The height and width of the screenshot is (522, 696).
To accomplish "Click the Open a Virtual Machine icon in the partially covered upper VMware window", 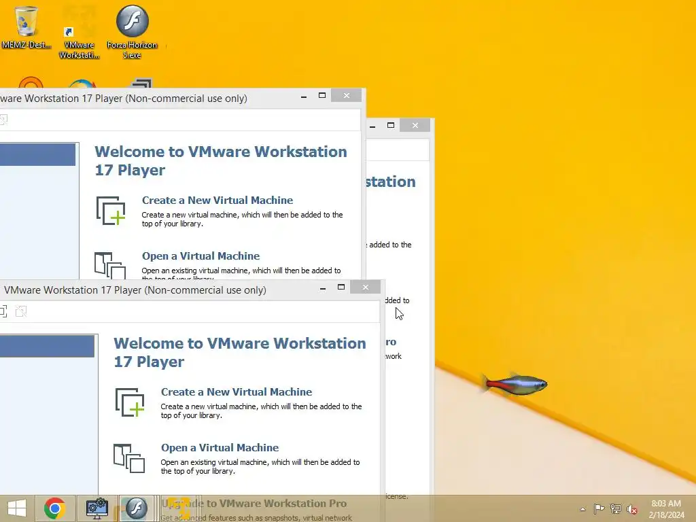I will coord(110,266).
